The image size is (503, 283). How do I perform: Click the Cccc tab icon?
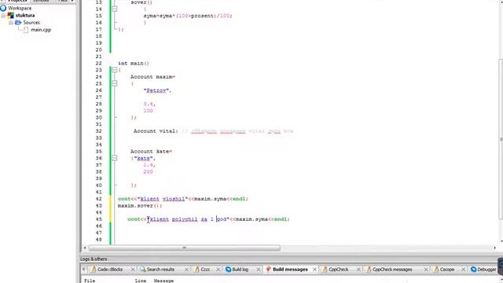[196, 270]
